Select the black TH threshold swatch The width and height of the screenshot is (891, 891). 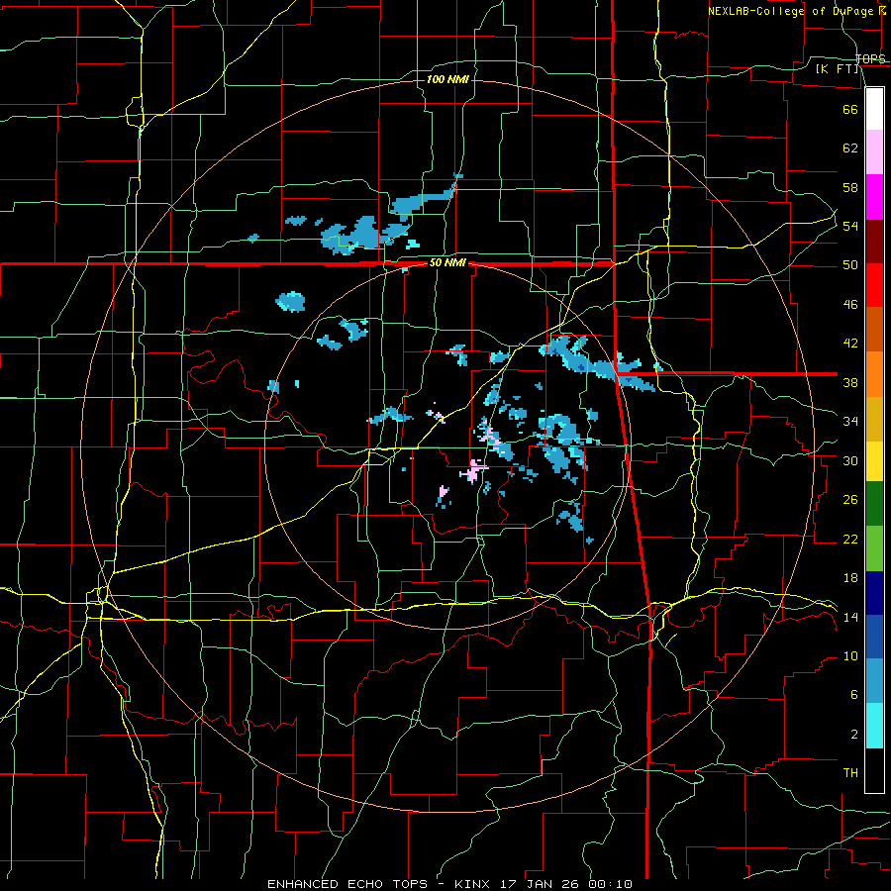874,770
